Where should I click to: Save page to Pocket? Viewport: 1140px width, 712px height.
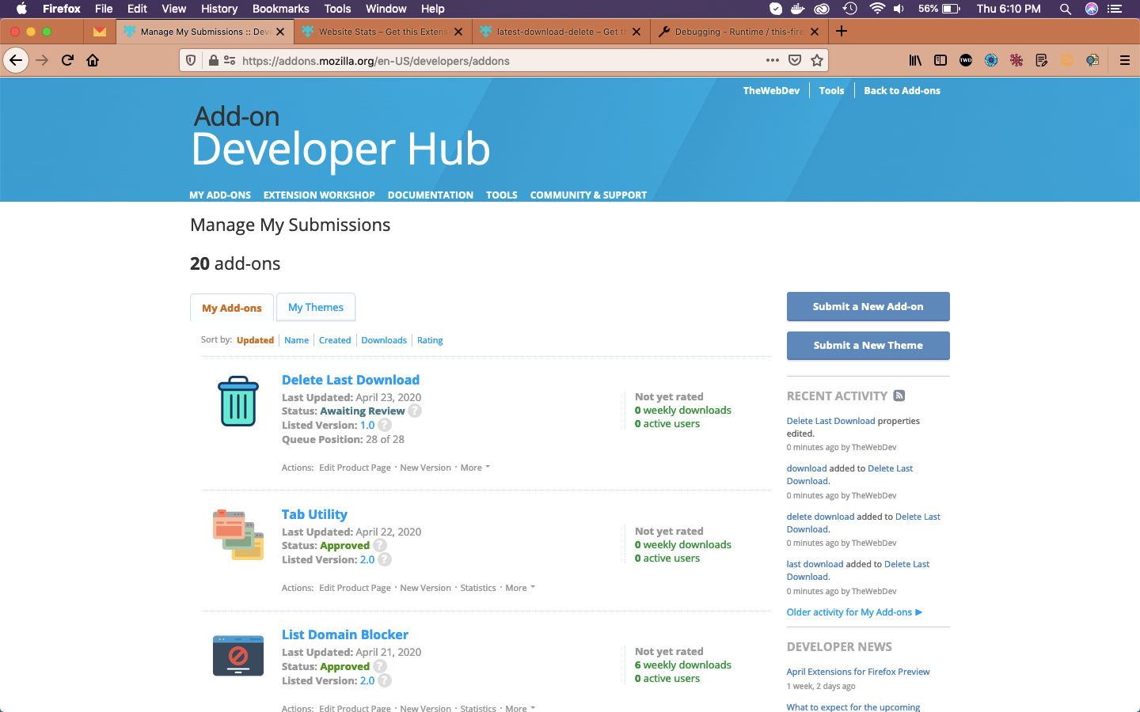click(795, 60)
